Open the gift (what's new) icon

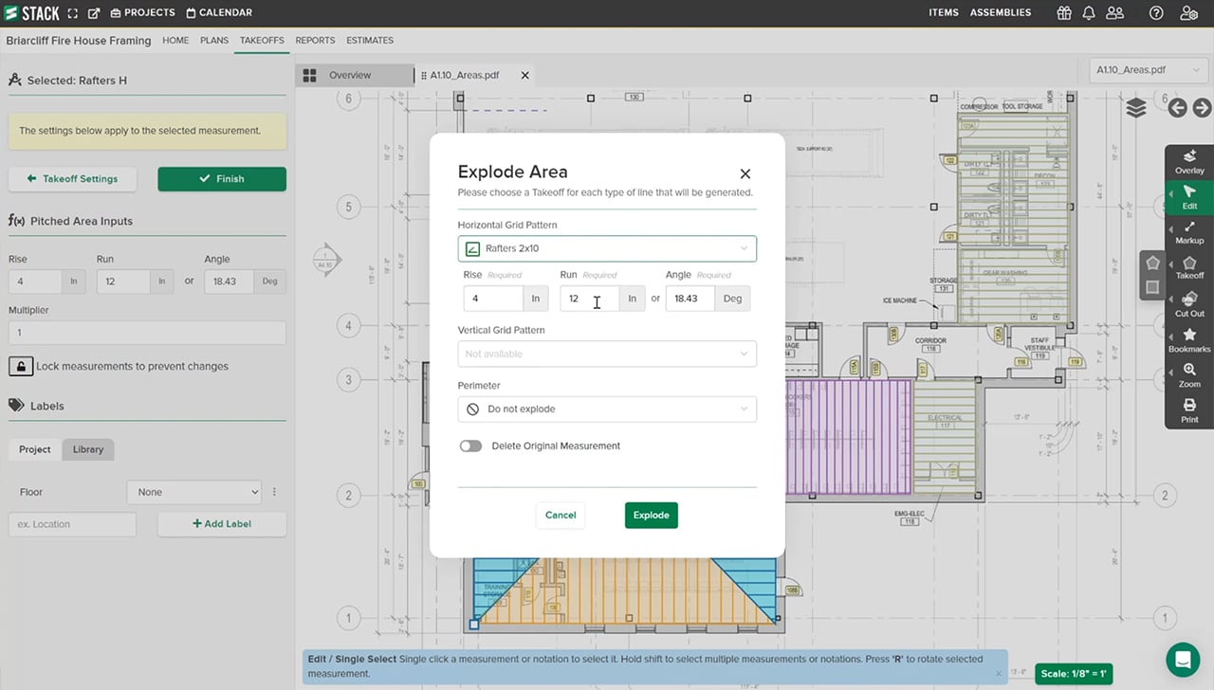tap(1065, 13)
